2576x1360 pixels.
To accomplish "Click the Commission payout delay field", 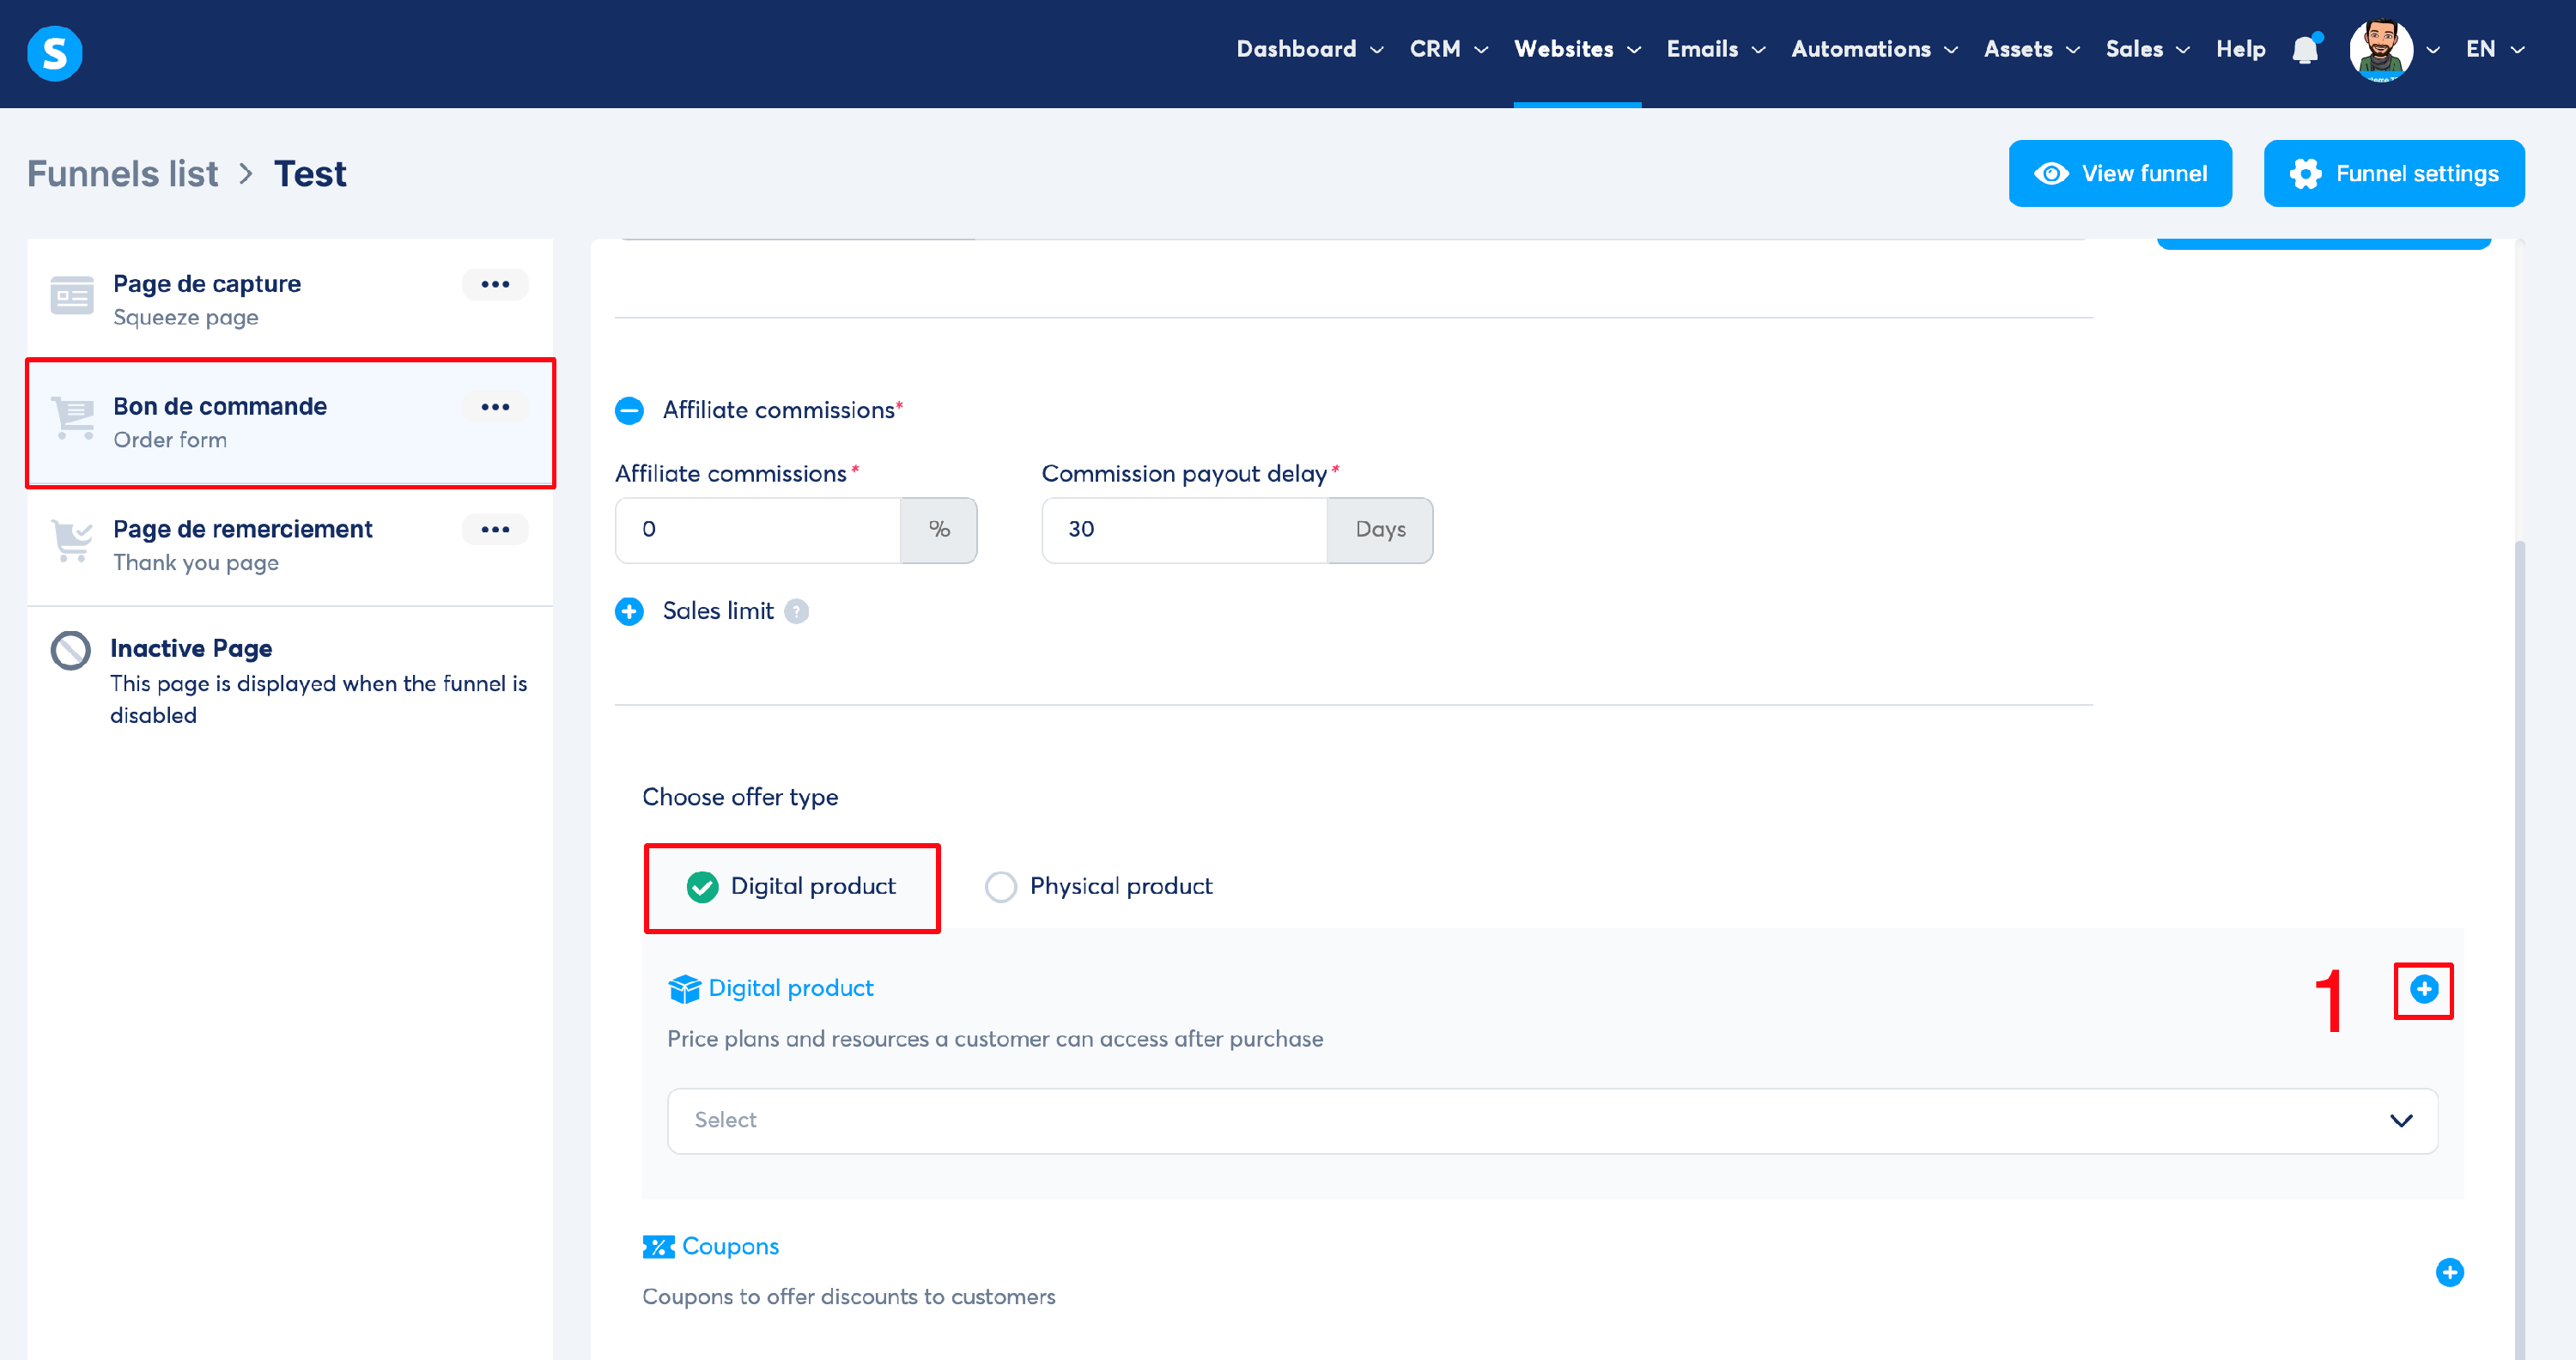I will (1184, 529).
